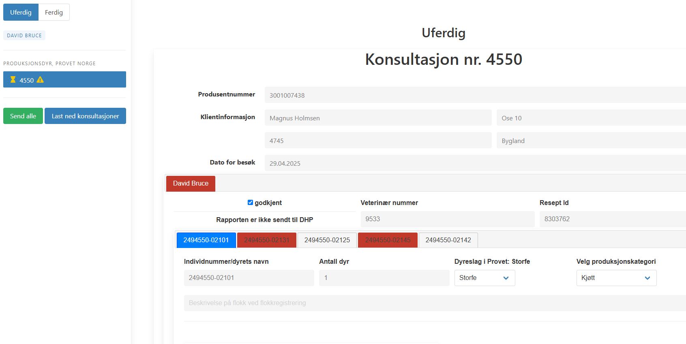
Task: Open the produksjonskategori dropdown showing Kjøtt
Action: click(x=616, y=278)
